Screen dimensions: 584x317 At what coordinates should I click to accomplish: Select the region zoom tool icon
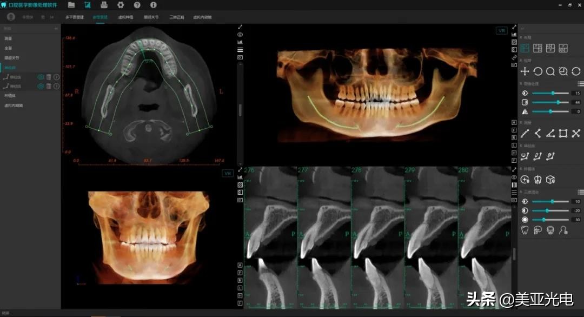click(x=563, y=71)
